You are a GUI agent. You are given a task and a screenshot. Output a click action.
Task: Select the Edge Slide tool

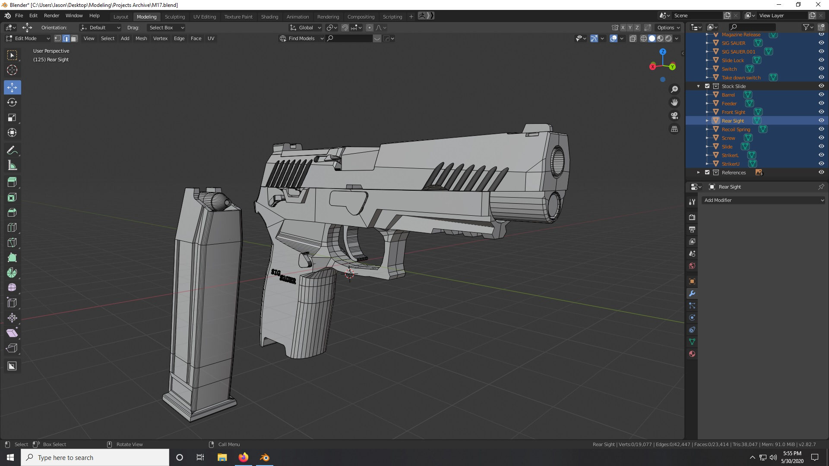(x=12, y=303)
